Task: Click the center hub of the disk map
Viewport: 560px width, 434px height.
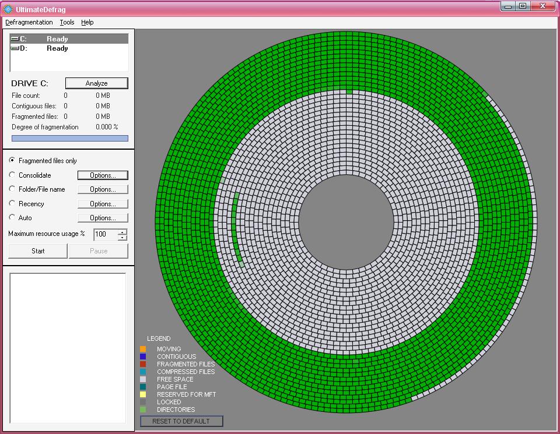Action: (x=346, y=222)
